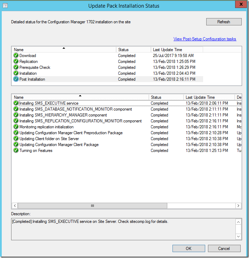This screenshot has width=249, height=258.
Task: Click the check icon for Monitoring replication initialization
Action: coord(16,127)
